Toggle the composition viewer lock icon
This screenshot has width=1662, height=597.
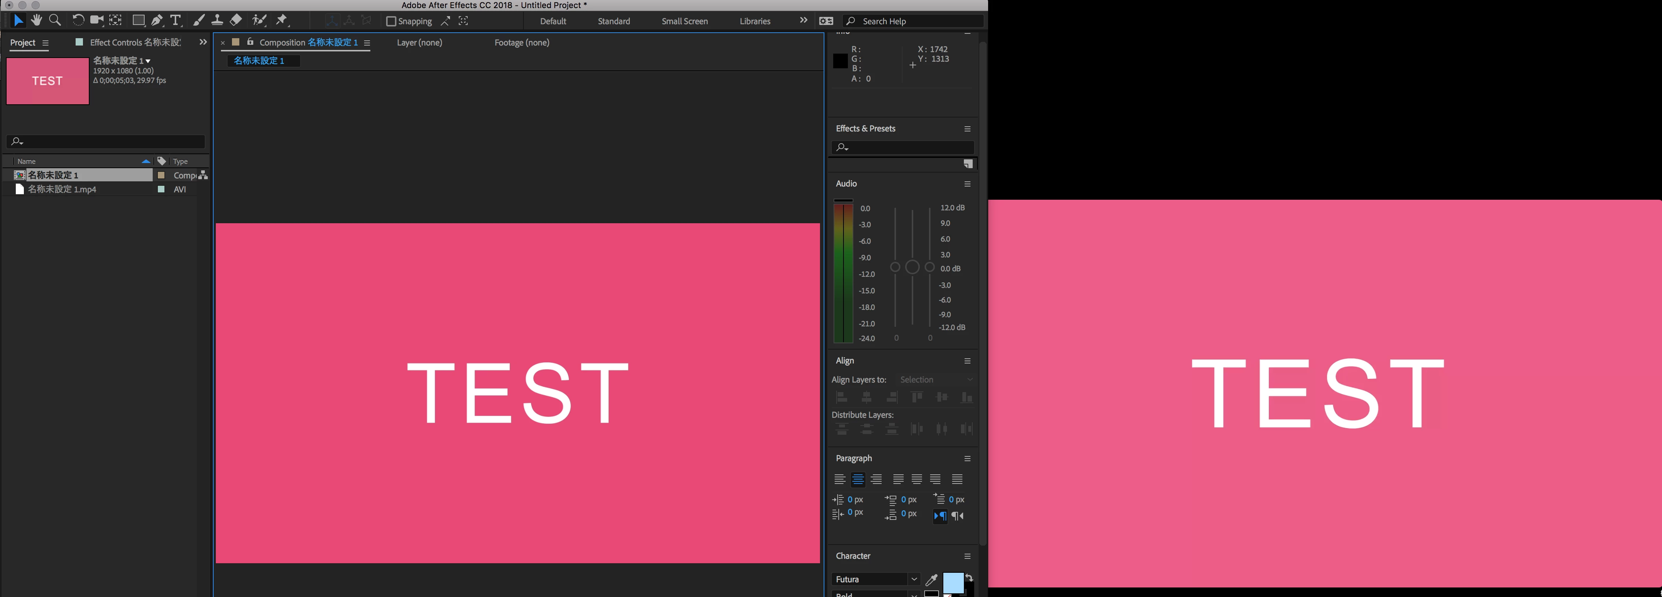point(250,42)
